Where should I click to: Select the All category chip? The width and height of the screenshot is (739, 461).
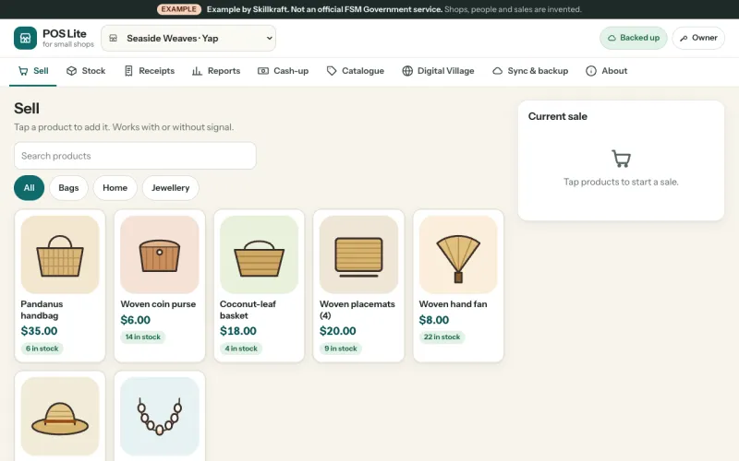click(x=30, y=188)
